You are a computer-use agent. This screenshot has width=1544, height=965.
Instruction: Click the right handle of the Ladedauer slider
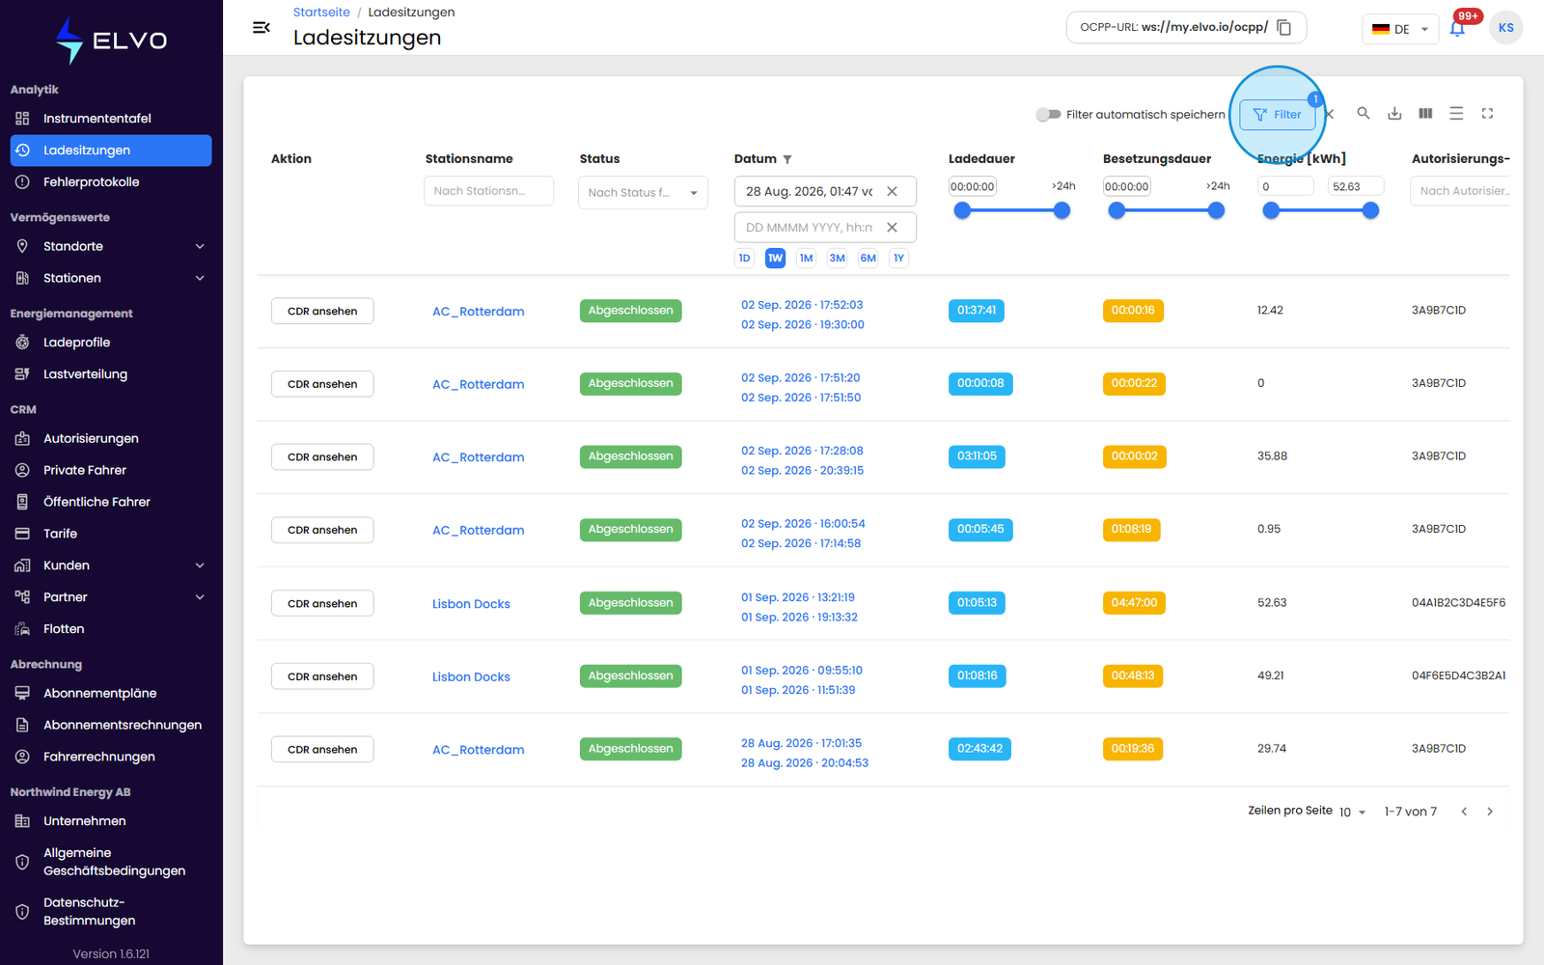1061,210
